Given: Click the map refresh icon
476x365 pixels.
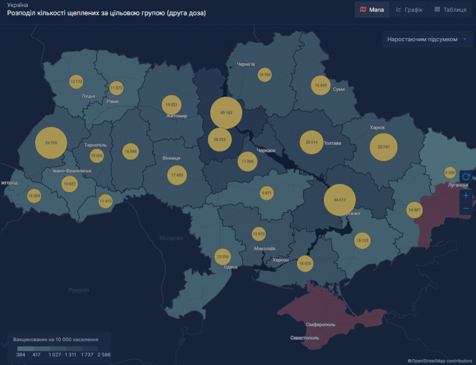Looking at the screenshot, I should click(466, 177).
